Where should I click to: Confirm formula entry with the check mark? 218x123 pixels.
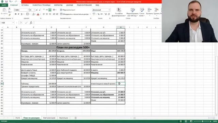(26, 23)
